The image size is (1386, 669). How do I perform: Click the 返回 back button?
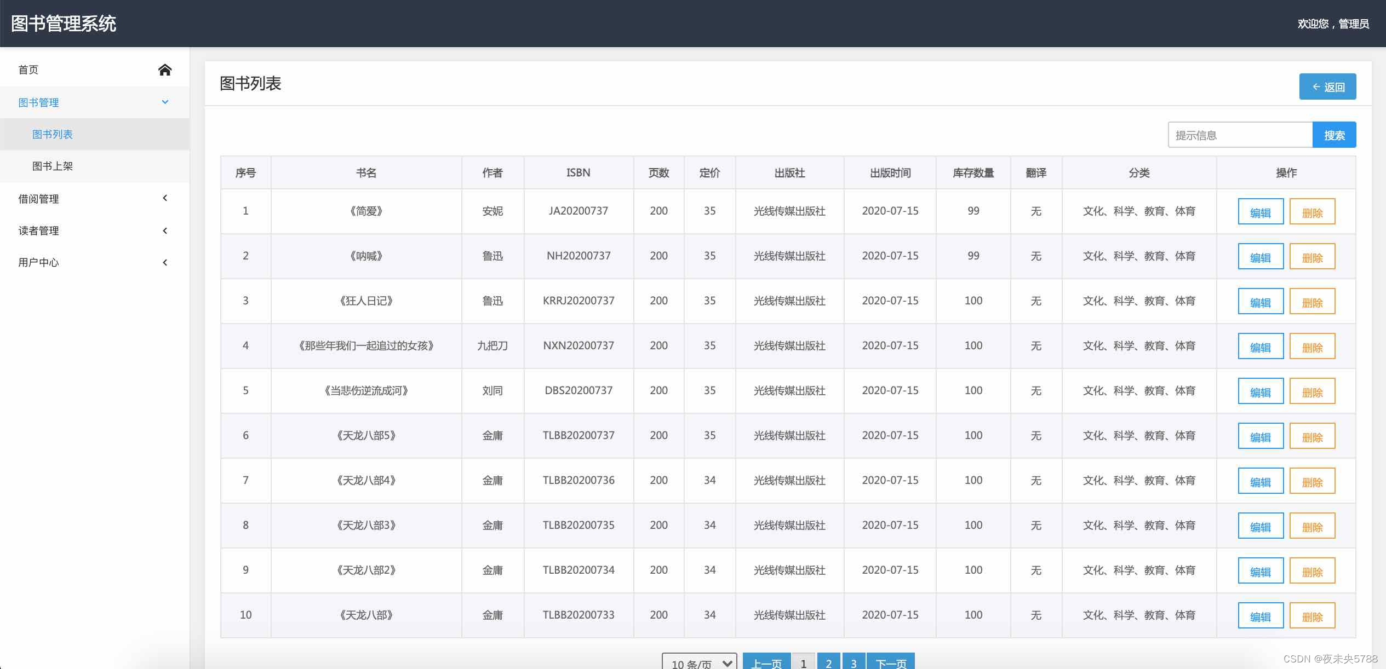[x=1327, y=86]
